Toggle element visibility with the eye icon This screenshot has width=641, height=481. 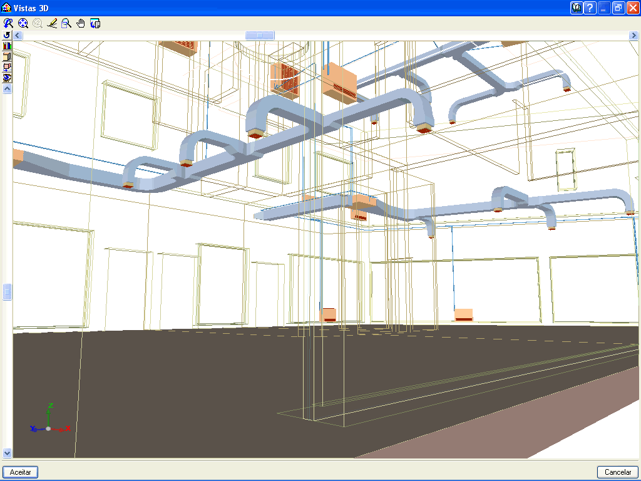coord(7,78)
